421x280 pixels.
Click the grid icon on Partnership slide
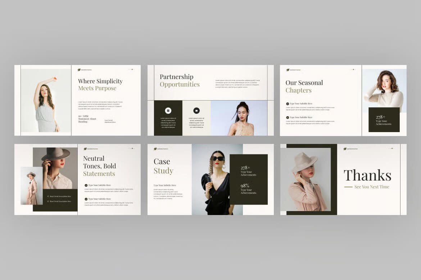168,111
